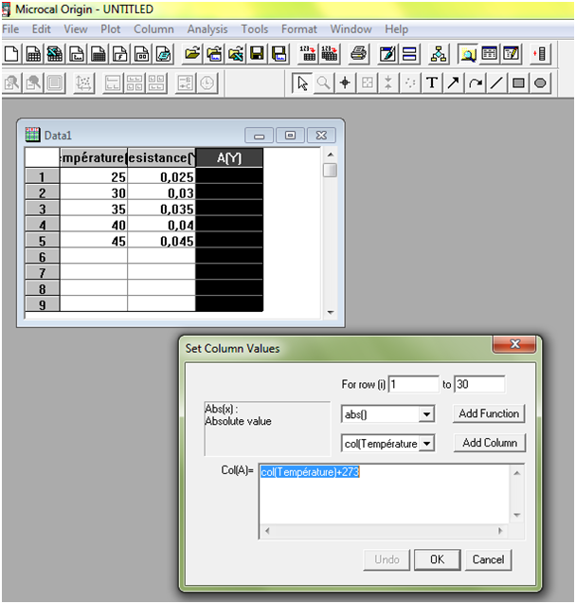Open the Plot menu
576x604 pixels.
coord(111,29)
